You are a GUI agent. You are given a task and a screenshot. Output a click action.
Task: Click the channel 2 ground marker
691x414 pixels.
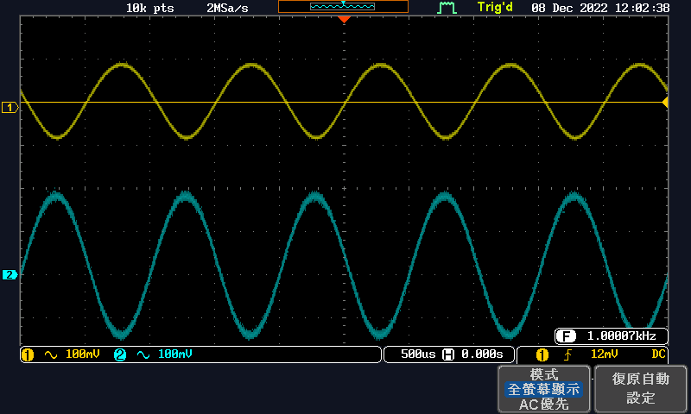click(x=10, y=275)
